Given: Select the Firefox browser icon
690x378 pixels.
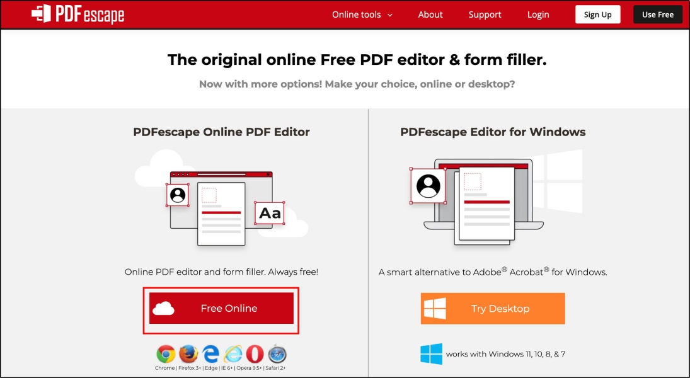Looking at the screenshot, I should click(x=188, y=354).
